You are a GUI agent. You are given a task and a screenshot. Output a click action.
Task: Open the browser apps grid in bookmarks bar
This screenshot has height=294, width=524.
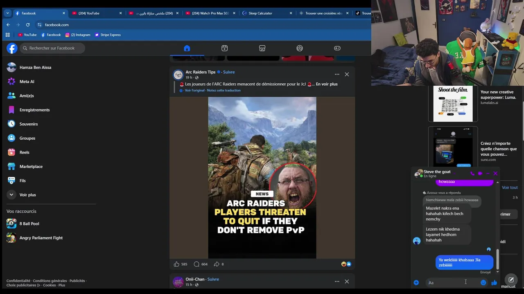click(7, 35)
